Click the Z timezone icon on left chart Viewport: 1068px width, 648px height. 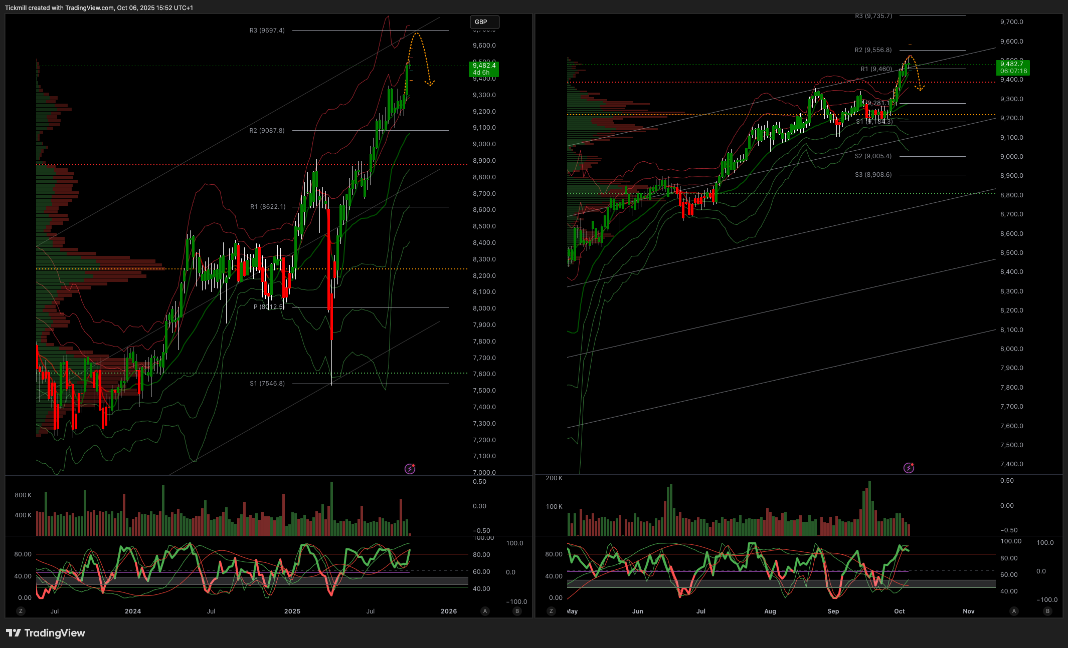21,611
